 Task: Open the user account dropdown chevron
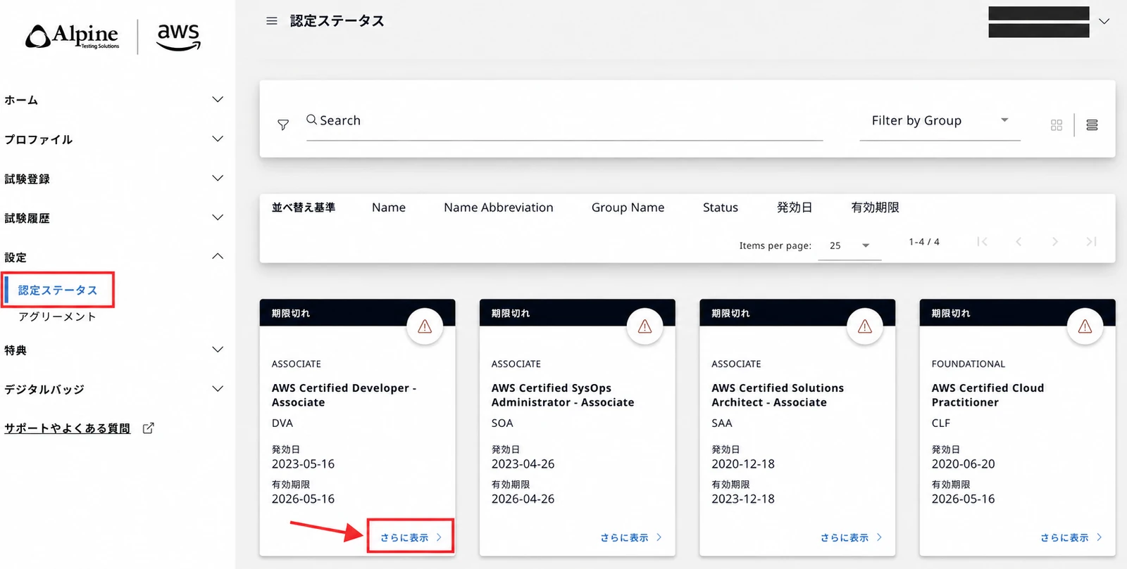(x=1104, y=21)
